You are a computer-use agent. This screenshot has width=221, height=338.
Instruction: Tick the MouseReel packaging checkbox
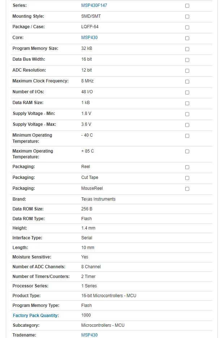pos(187,189)
